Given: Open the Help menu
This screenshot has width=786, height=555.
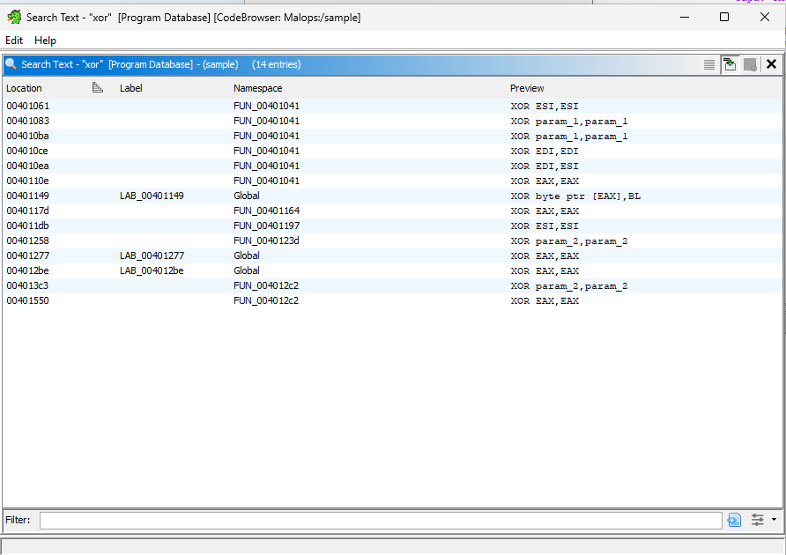Looking at the screenshot, I should tap(45, 41).
